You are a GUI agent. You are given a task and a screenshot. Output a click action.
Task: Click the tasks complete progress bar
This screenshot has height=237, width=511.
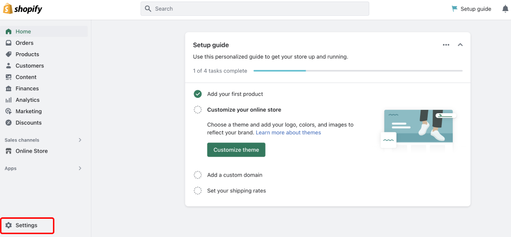coord(358,71)
